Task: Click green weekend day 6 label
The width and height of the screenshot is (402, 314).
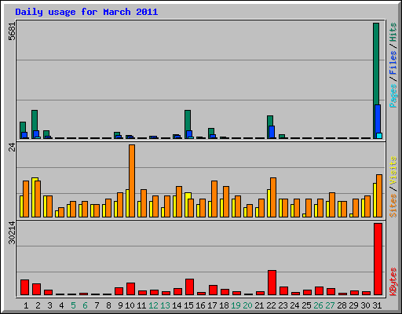Action: pyautogui.click(x=85, y=305)
